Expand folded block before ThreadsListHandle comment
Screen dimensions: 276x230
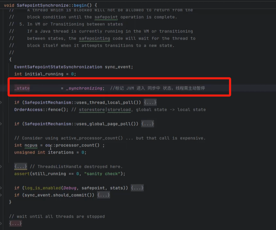(x=21, y=166)
